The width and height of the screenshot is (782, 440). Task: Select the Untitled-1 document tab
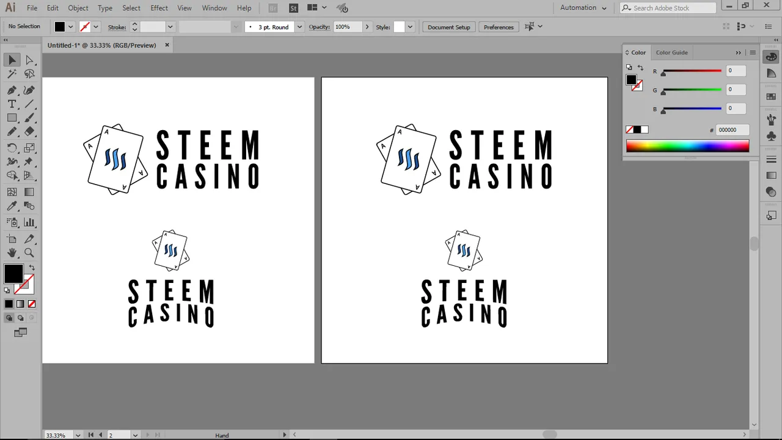click(102, 45)
